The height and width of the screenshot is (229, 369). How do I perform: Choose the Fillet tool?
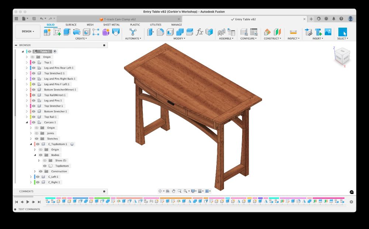click(x=160, y=32)
